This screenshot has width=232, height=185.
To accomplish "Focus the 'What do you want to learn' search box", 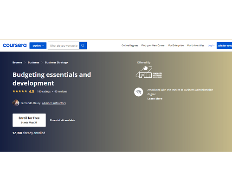I will pos(64,46).
